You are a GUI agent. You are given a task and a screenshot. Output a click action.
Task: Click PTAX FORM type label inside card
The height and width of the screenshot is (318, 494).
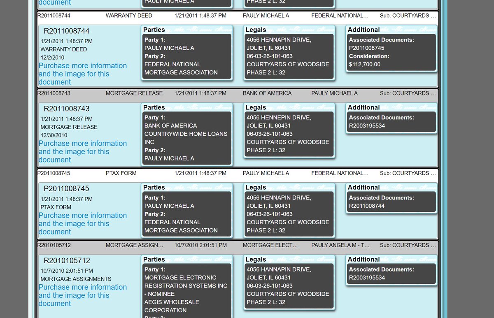56,207
